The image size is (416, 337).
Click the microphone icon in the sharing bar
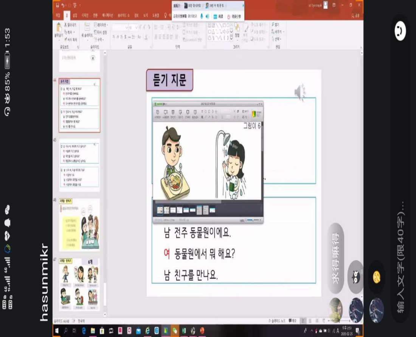(202, 16)
